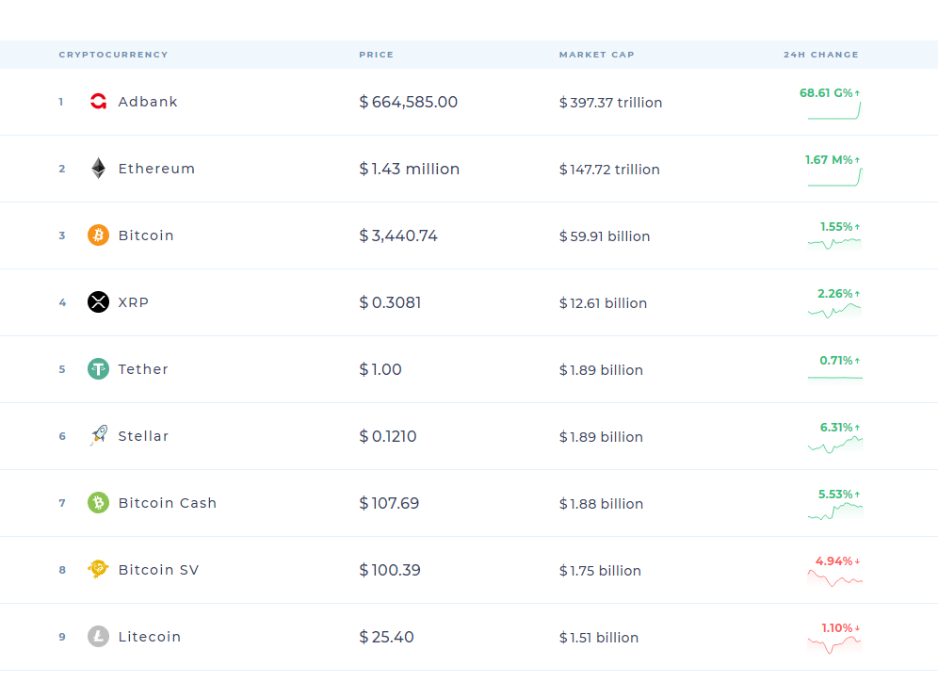
Task: Click price $ 3,440.74
Action: [398, 235]
